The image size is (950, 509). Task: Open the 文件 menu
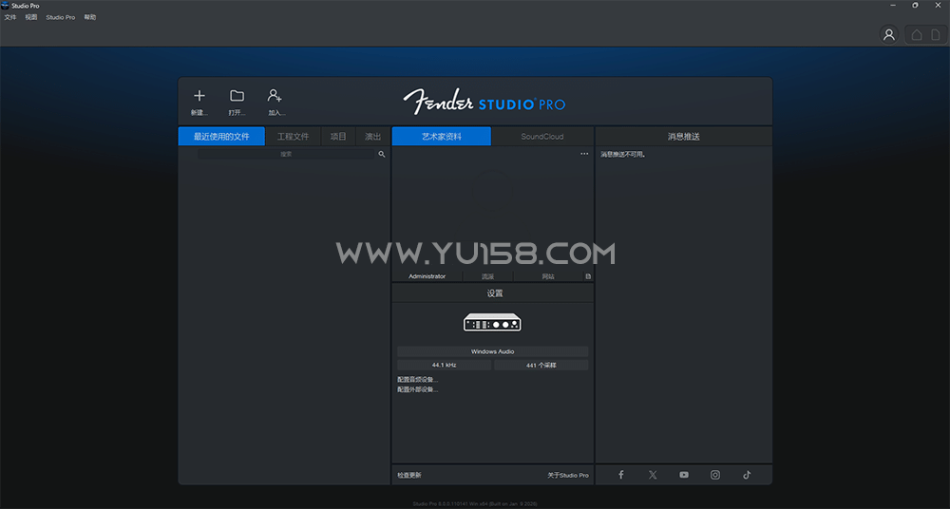coord(10,17)
